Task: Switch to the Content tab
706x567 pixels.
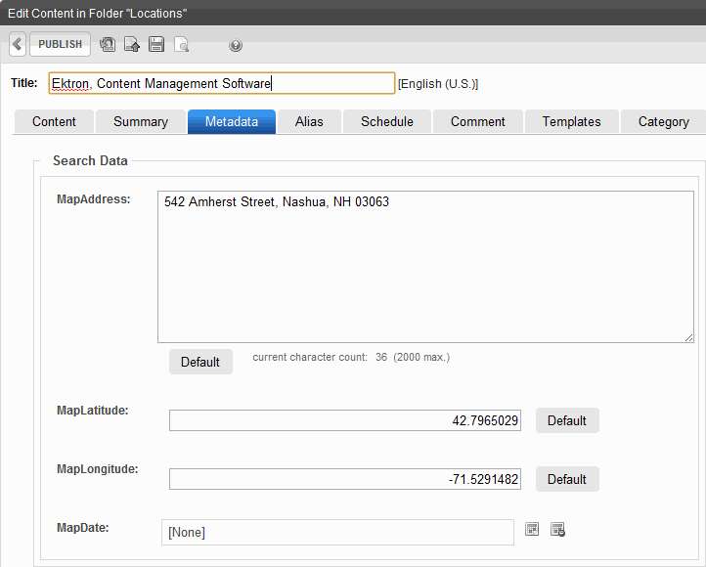Action: [x=54, y=121]
